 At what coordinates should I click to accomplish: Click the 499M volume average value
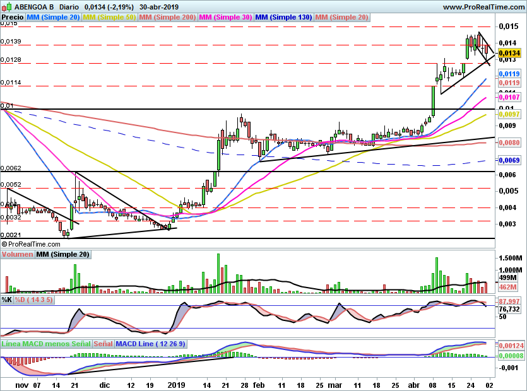(508, 277)
